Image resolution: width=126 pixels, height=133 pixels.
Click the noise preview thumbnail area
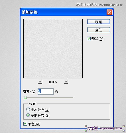[53, 49]
